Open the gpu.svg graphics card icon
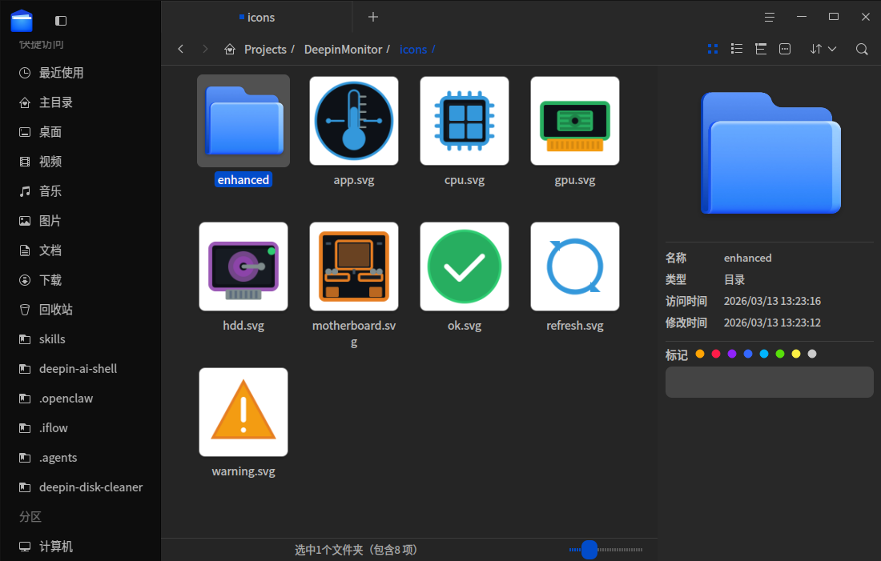 click(x=574, y=121)
